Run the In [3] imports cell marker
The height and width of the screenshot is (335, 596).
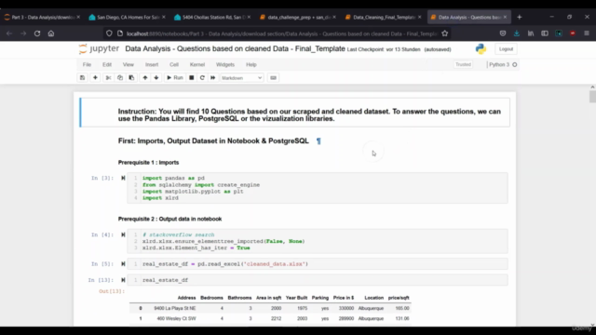tap(123, 178)
